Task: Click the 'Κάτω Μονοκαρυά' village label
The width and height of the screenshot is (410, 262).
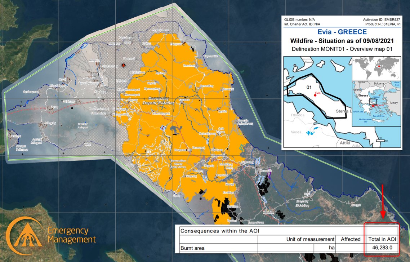Action: (129, 90)
